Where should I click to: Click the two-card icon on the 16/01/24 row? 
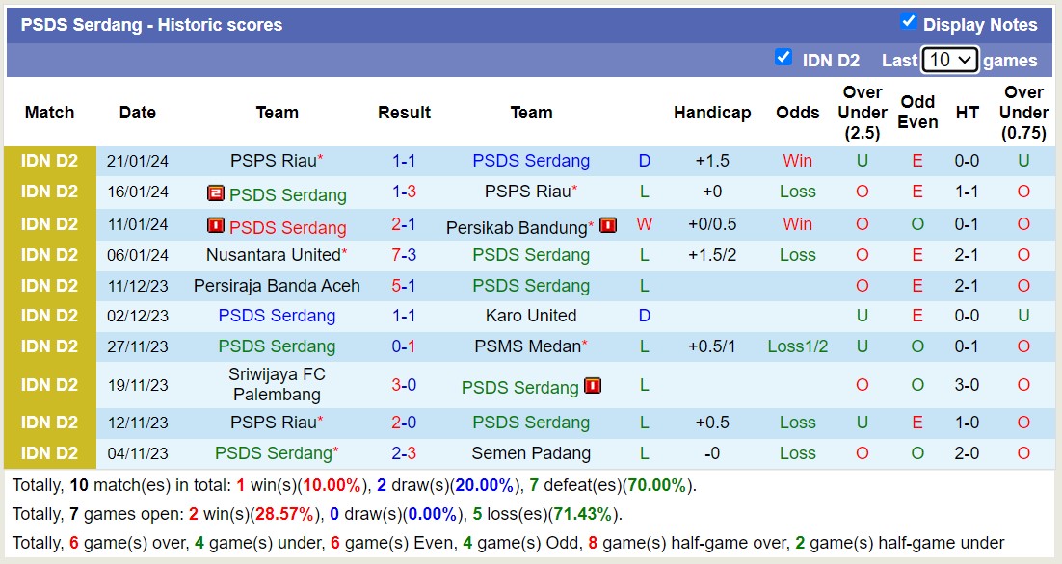216,194
